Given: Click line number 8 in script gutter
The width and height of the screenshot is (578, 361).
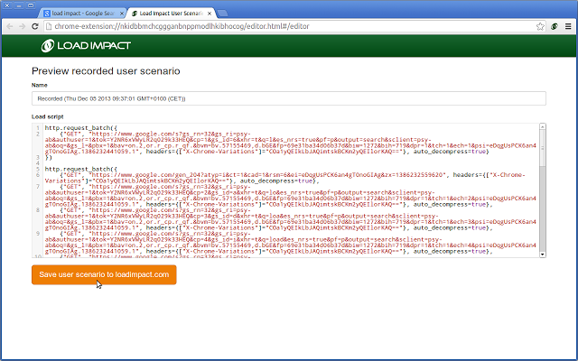Looking at the screenshot, I should coord(38,210).
